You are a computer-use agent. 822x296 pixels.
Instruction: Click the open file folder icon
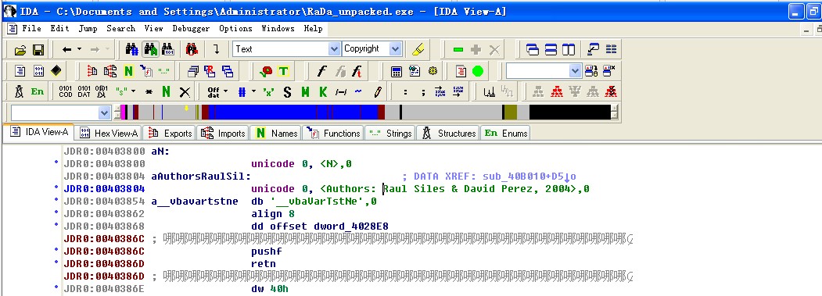tap(20, 50)
